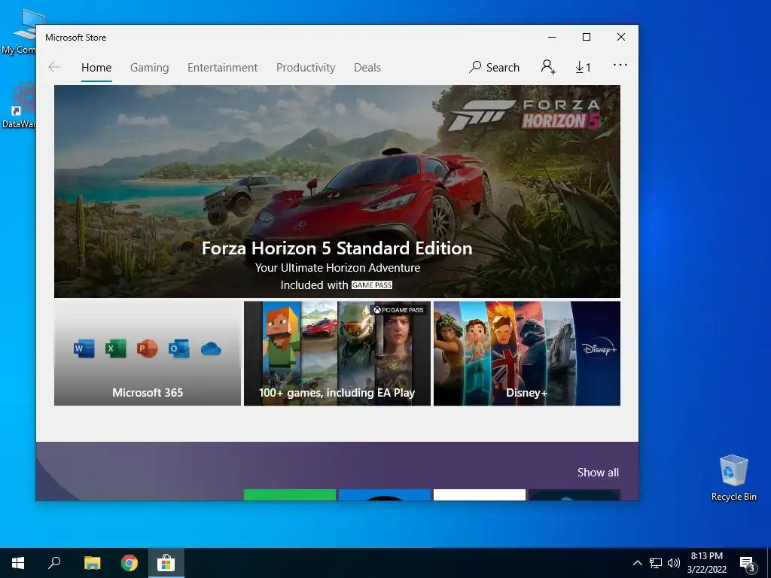Screen dimensions: 771x578
Task: Minimize the Microsoft Store window
Action: coord(552,38)
